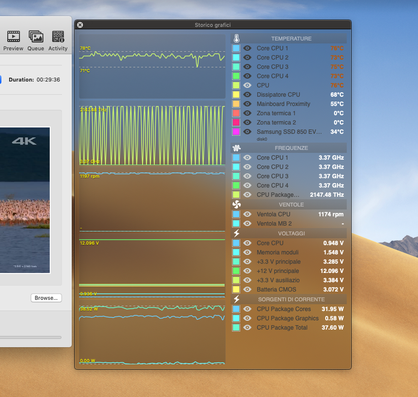418x397 pixels.
Task: Click the thermometer icon beside TEMPERATURE
Action: [x=236, y=39]
